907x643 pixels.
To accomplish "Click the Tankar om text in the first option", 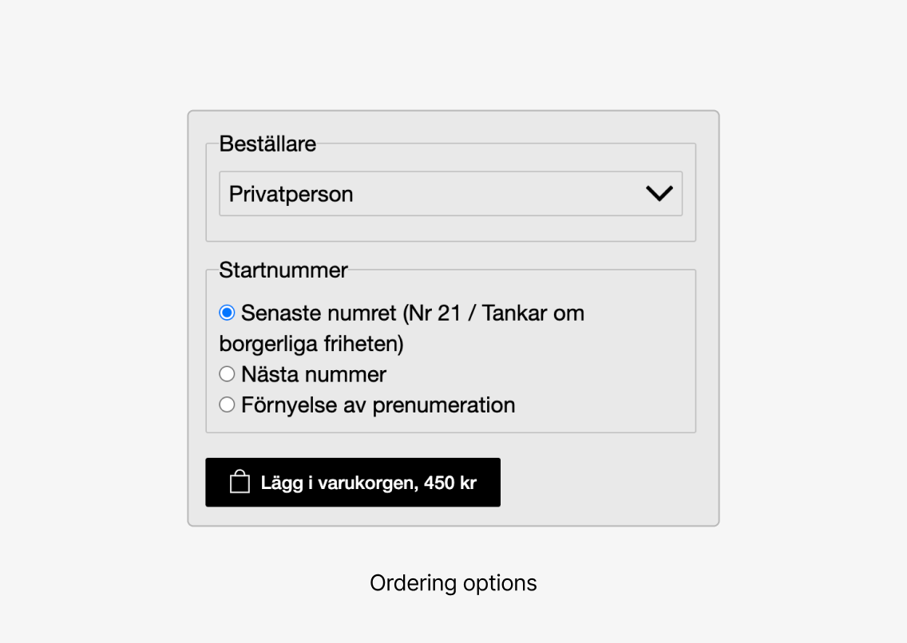I will 533,313.
